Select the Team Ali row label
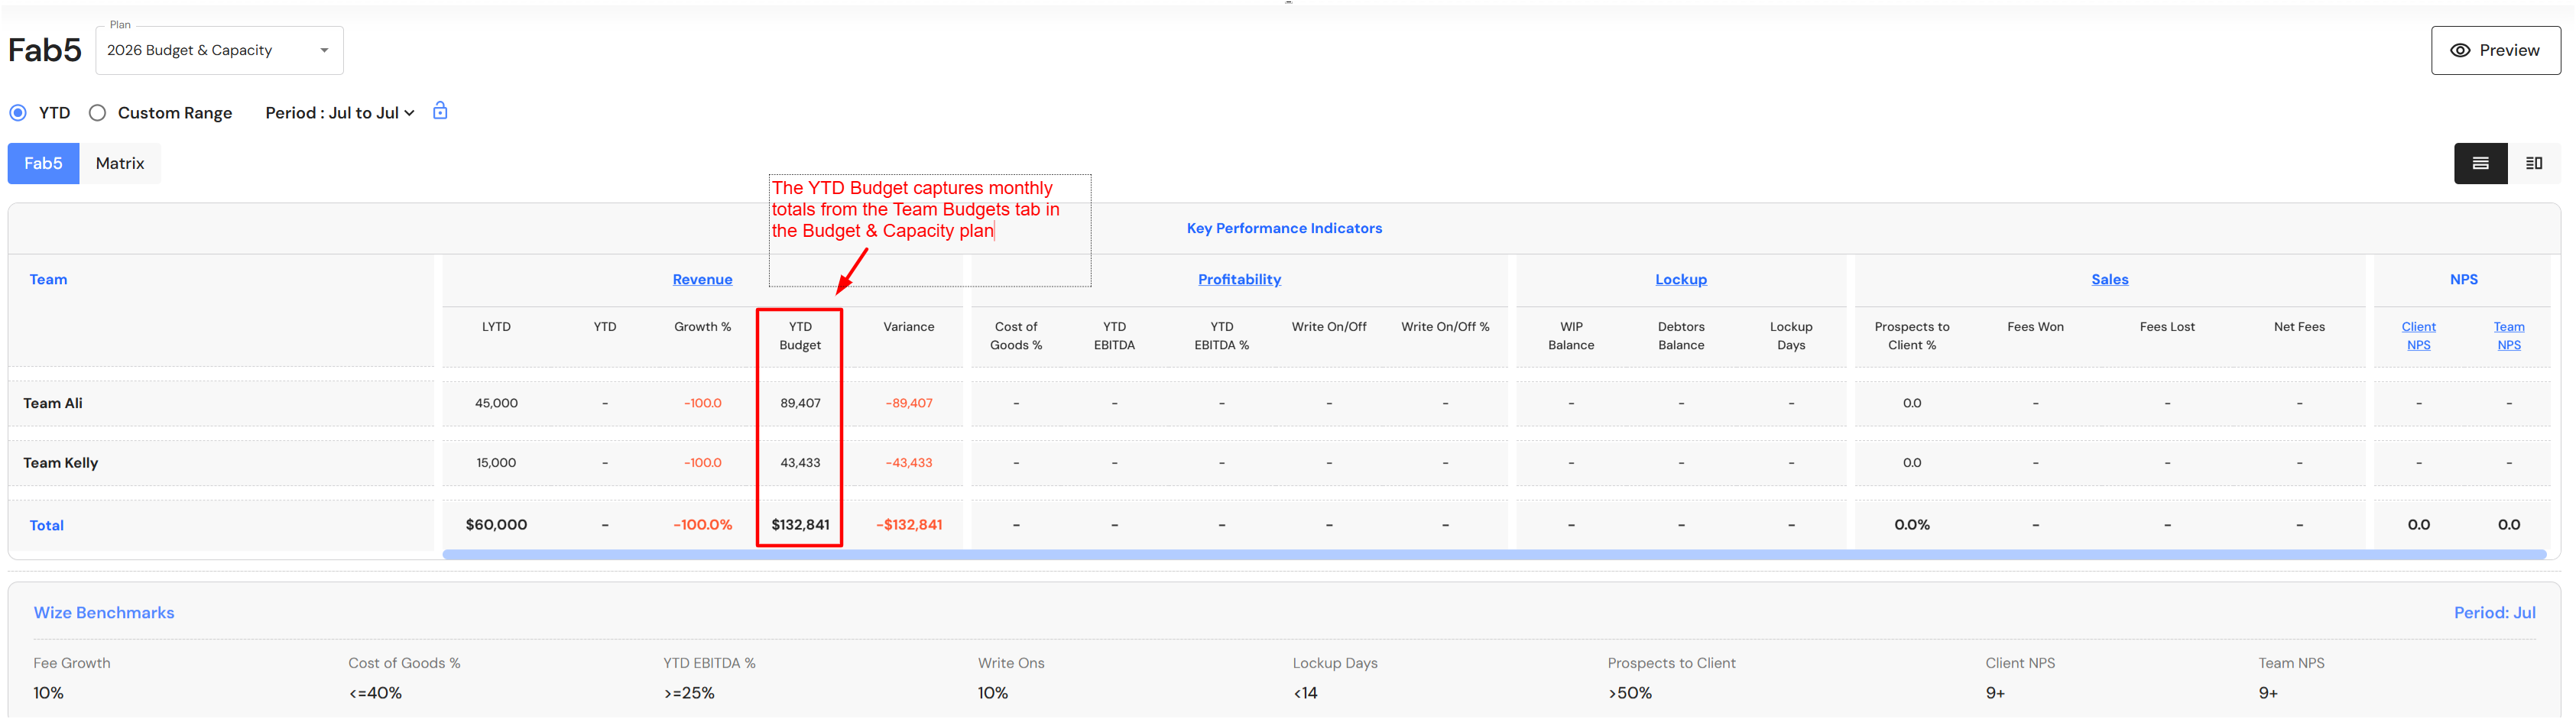The height and width of the screenshot is (719, 2576). pyautogui.click(x=53, y=403)
